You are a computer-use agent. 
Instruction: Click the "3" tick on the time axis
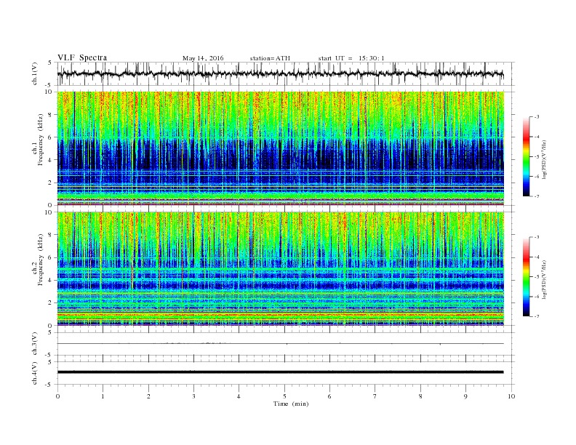click(x=193, y=396)
